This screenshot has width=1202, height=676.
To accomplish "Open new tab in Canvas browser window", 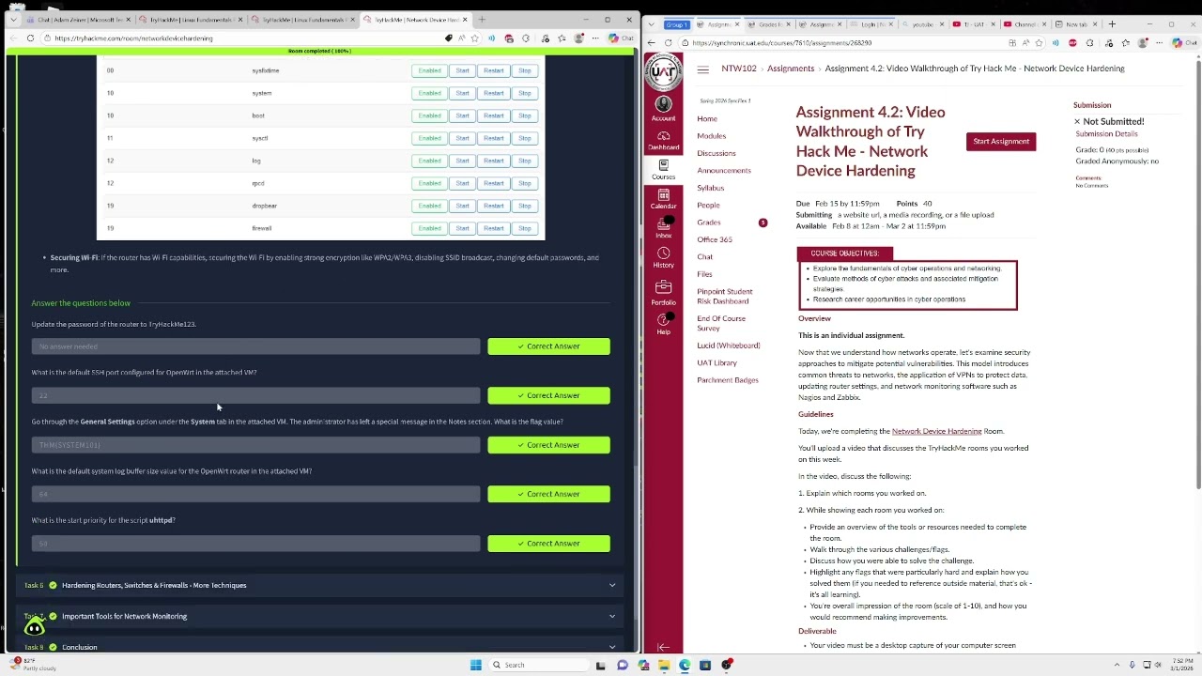I will [x=1112, y=23].
